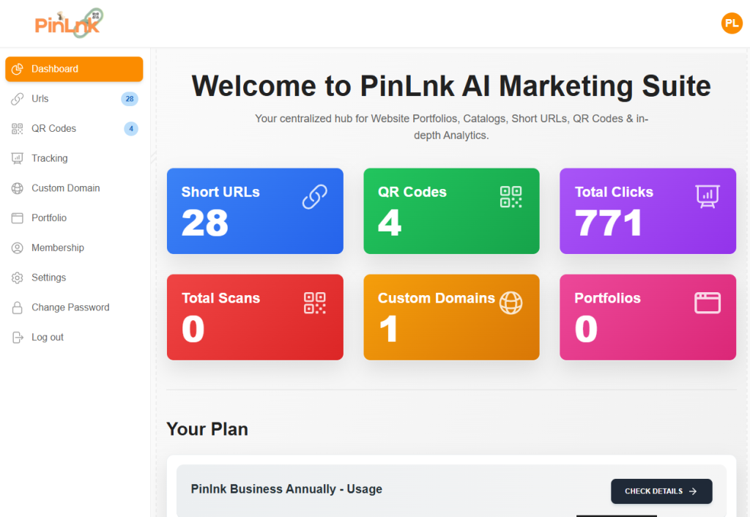
Task: Click the globe icon on Custom Domains card
Action: (510, 302)
